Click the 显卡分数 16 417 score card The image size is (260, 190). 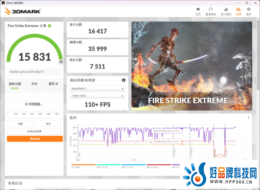click(97, 29)
